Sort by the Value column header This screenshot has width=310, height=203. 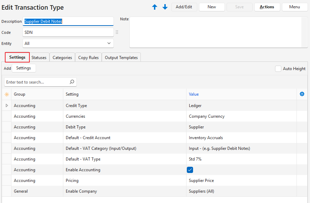[x=194, y=94]
